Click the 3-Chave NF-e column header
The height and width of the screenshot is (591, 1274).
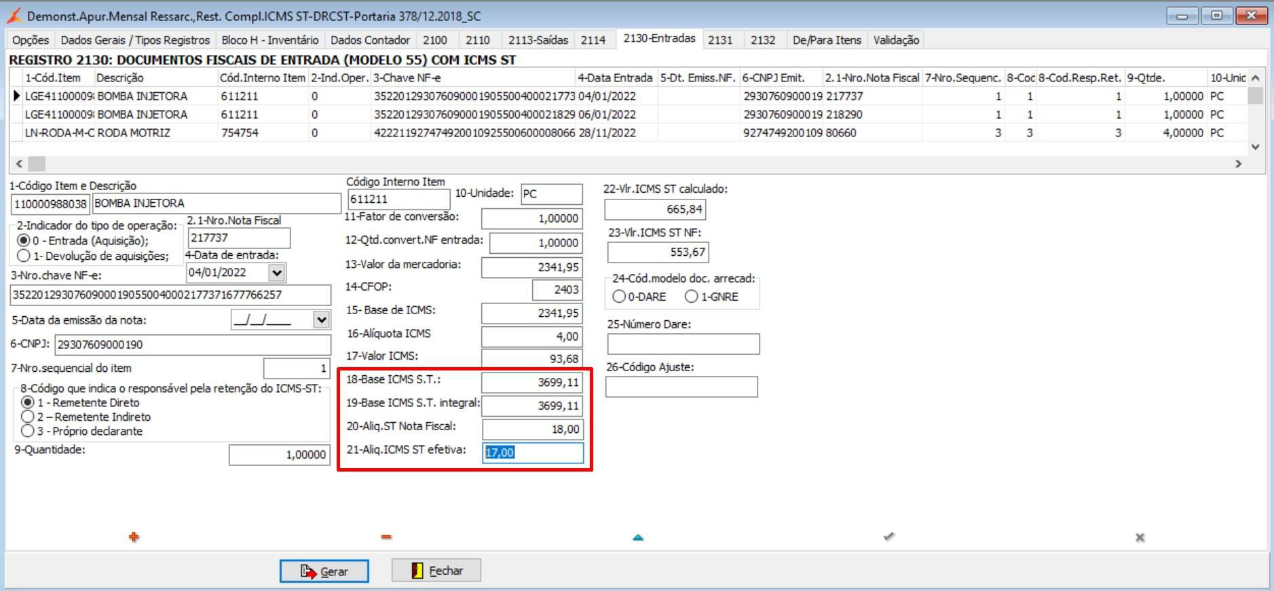click(472, 78)
